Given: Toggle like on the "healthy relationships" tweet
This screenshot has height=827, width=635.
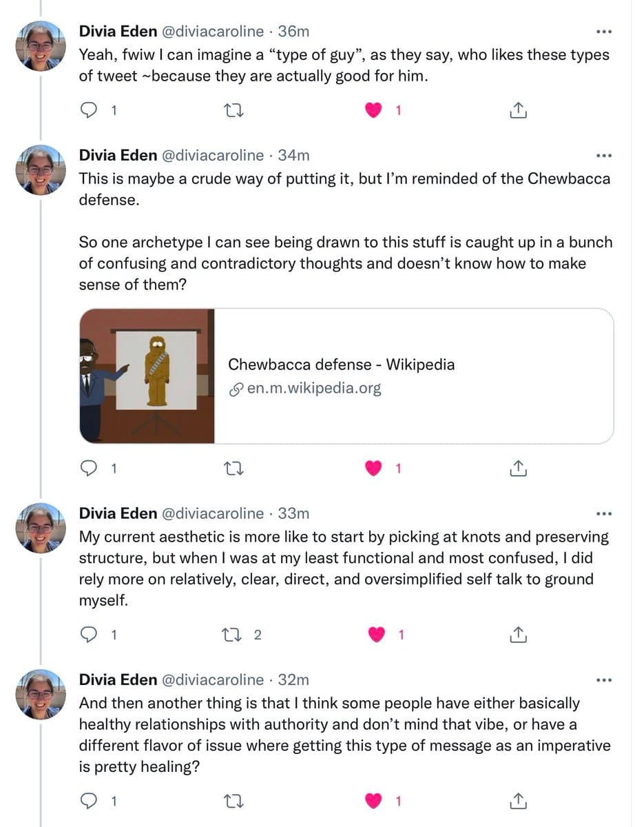Looking at the screenshot, I should click(x=374, y=801).
